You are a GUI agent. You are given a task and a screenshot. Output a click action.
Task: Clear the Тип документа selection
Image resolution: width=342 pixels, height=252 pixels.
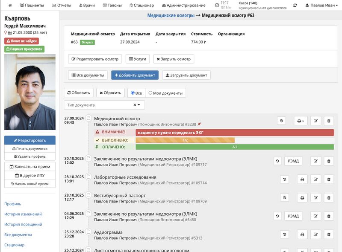pyautogui.click(x=135, y=105)
